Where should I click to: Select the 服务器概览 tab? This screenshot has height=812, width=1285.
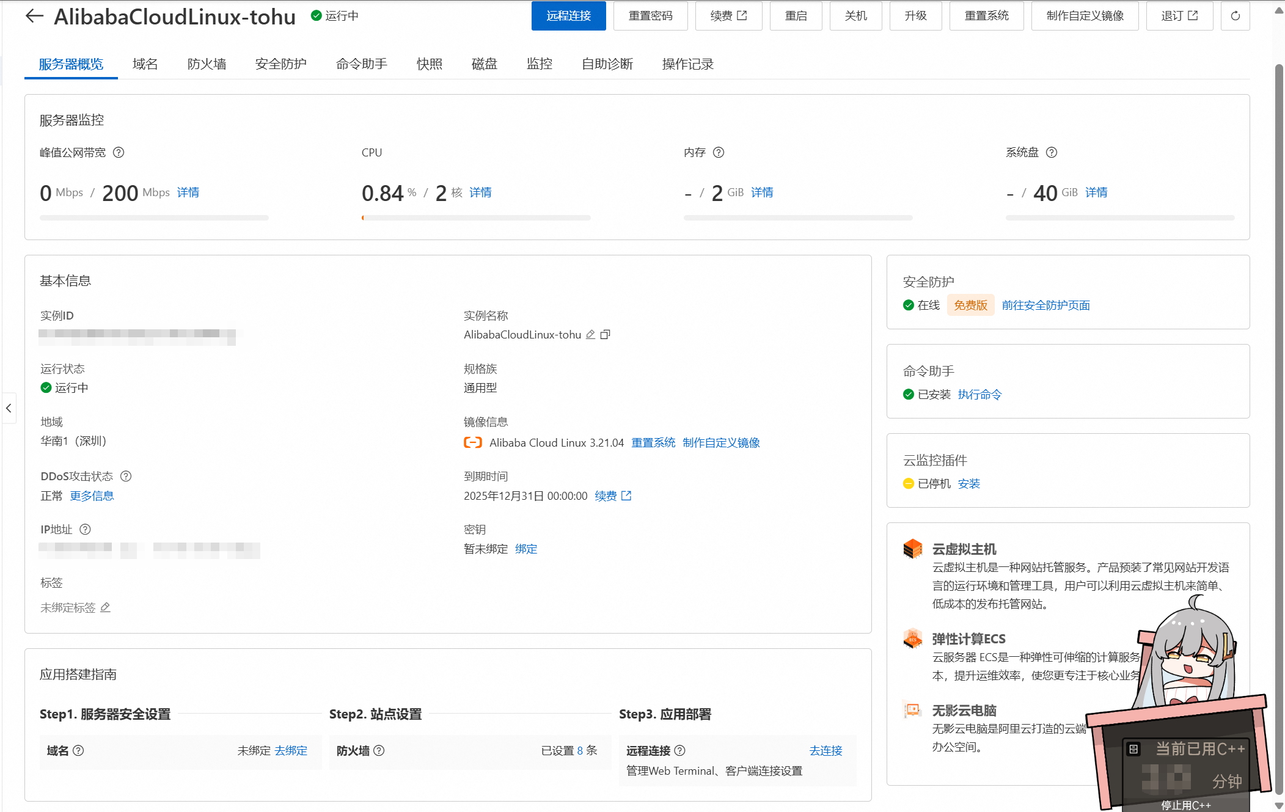pyautogui.click(x=71, y=64)
